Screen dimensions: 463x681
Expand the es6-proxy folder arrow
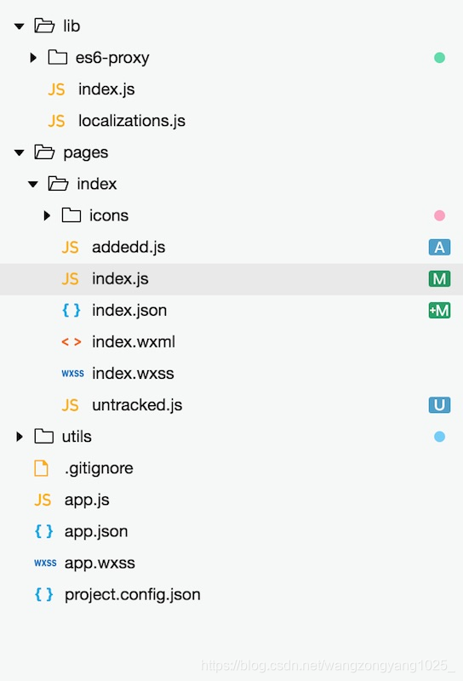(x=33, y=57)
